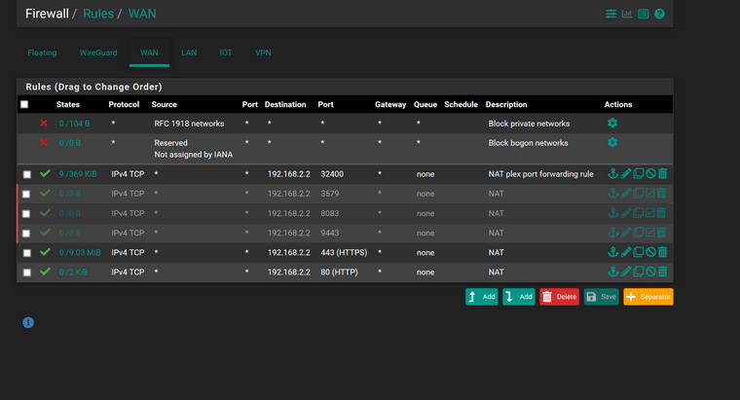Click the '443 (HTTPS)' port cell
Image resolution: width=740 pixels, height=400 pixels.
(x=344, y=253)
